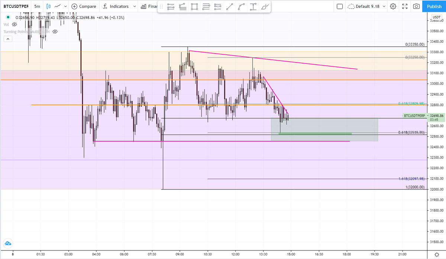Select the horizontal lines drawing tool icon

[206, 7]
